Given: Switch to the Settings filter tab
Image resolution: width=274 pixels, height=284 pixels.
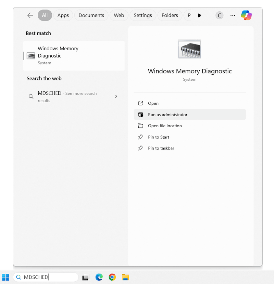Looking at the screenshot, I should click(x=143, y=15).
